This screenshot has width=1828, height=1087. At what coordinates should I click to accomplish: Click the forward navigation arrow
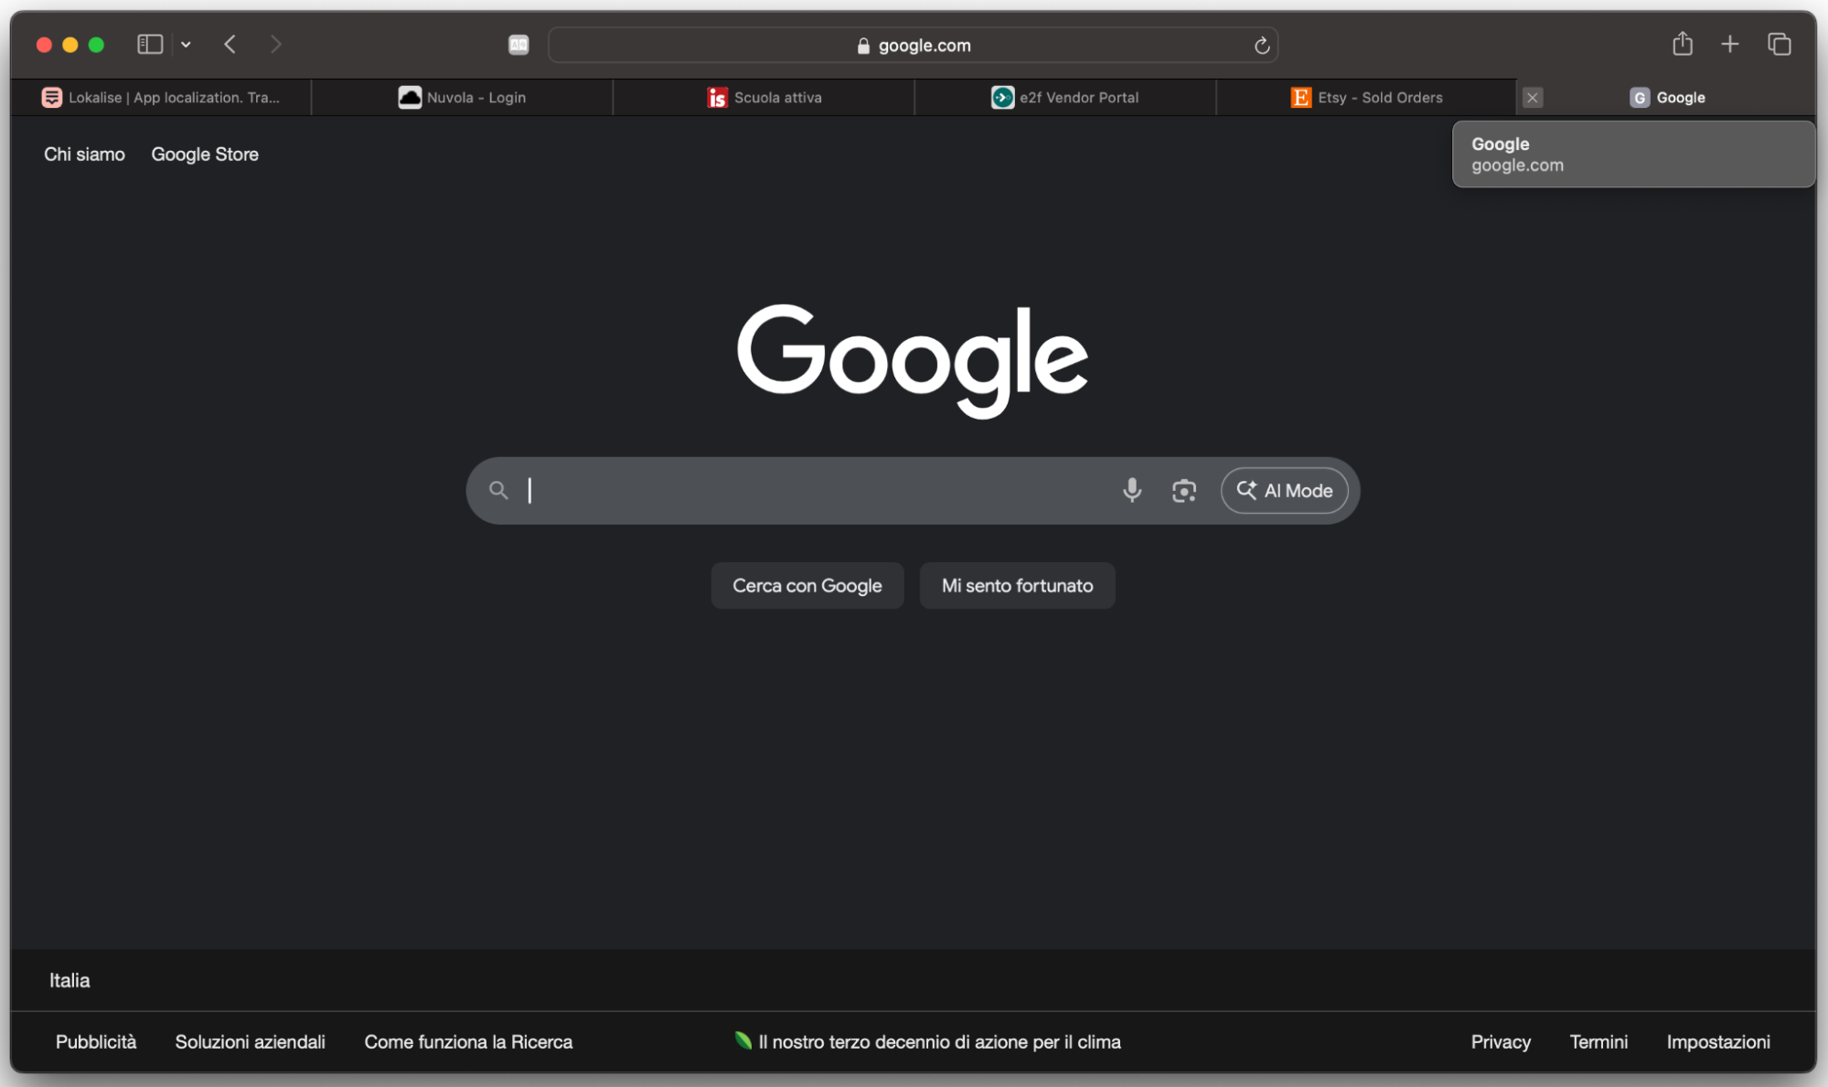pyautogui.click(x=275, y=44)
